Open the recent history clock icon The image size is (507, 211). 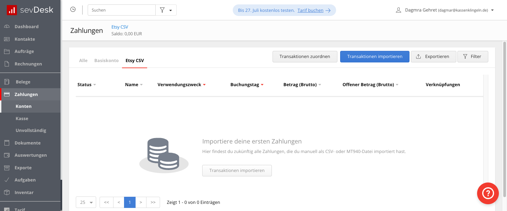point(73,9)
